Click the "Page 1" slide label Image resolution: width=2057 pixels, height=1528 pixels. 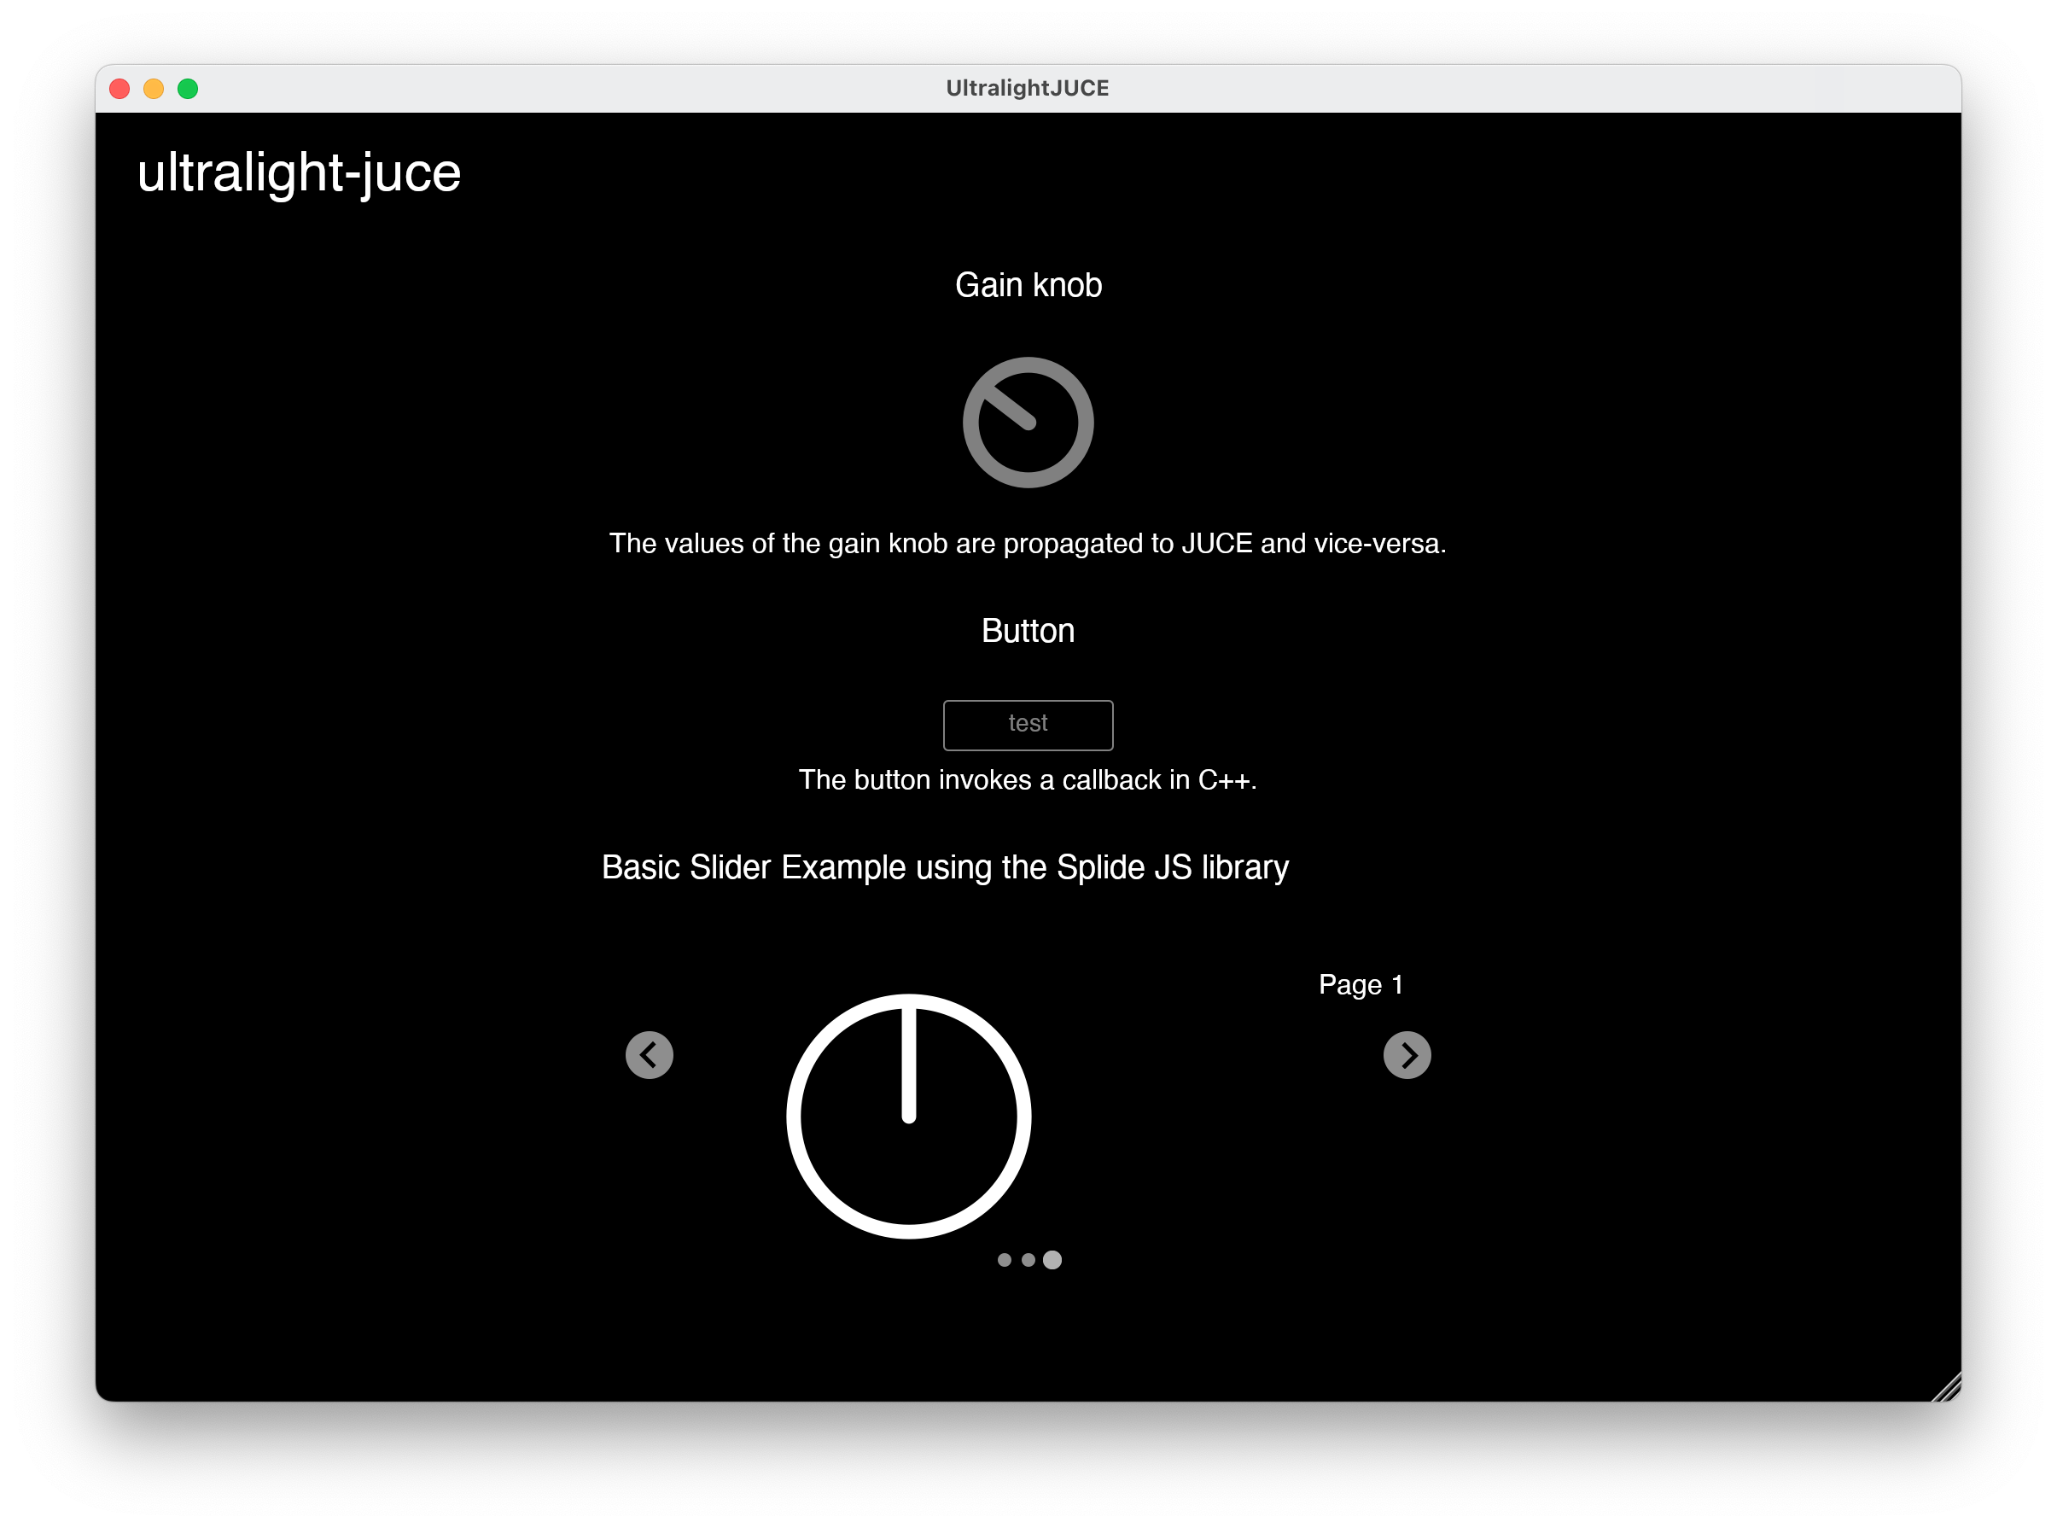pyautogui.click(x=1361, y=984)
